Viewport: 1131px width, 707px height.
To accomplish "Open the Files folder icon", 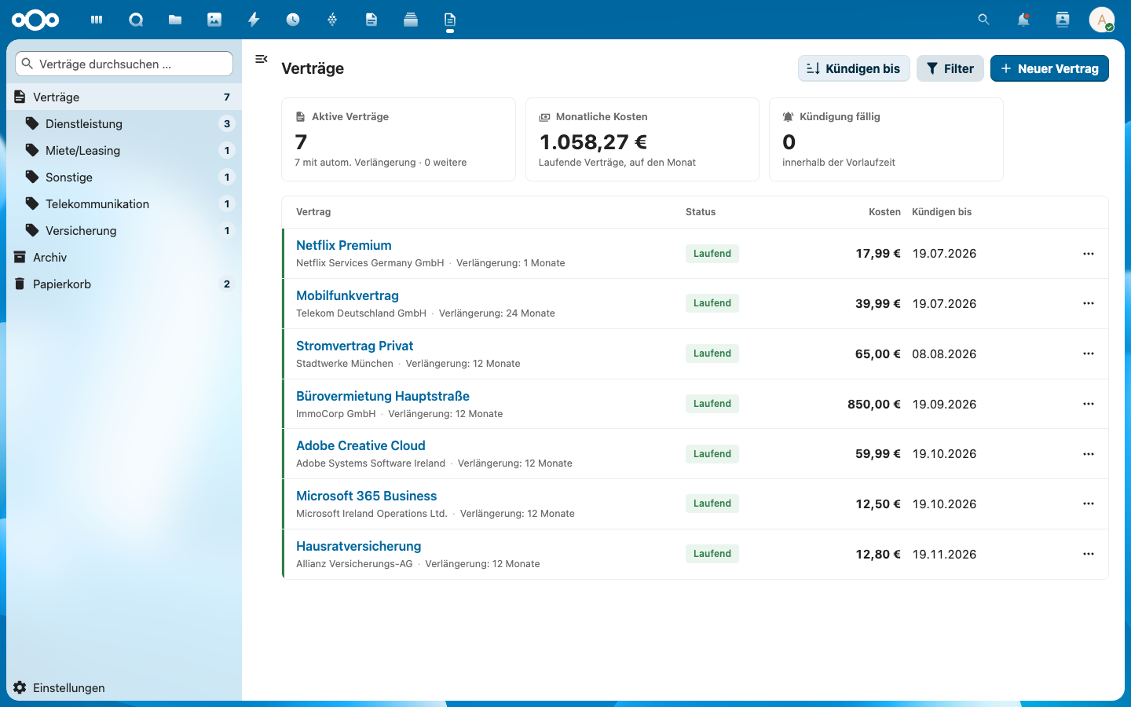I will pos(175,20).
